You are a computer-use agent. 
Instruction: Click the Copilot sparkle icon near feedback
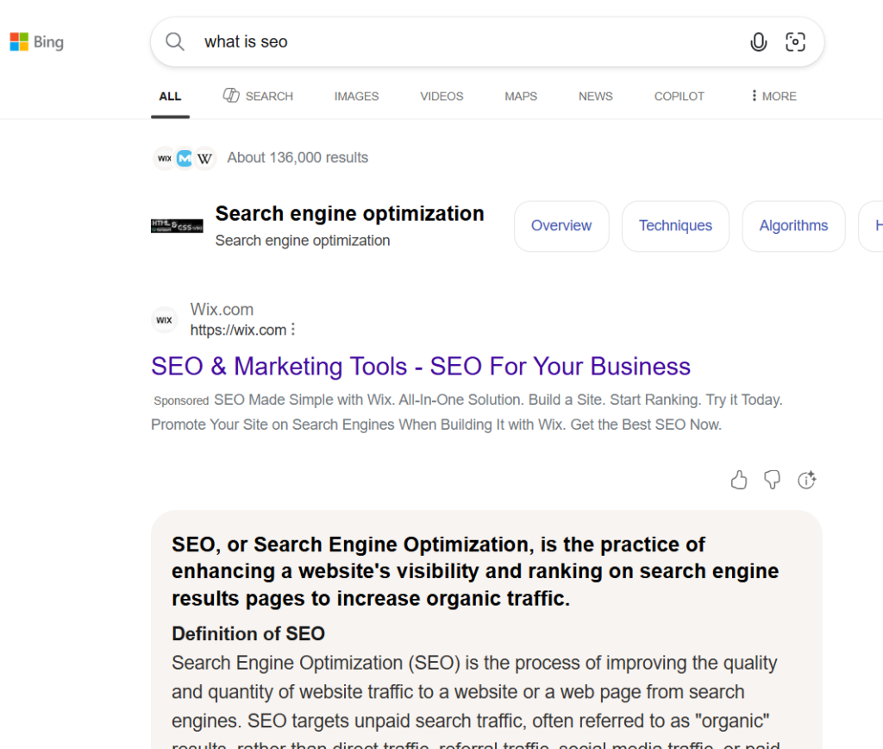pyautogui.click(x=807, y=481)
